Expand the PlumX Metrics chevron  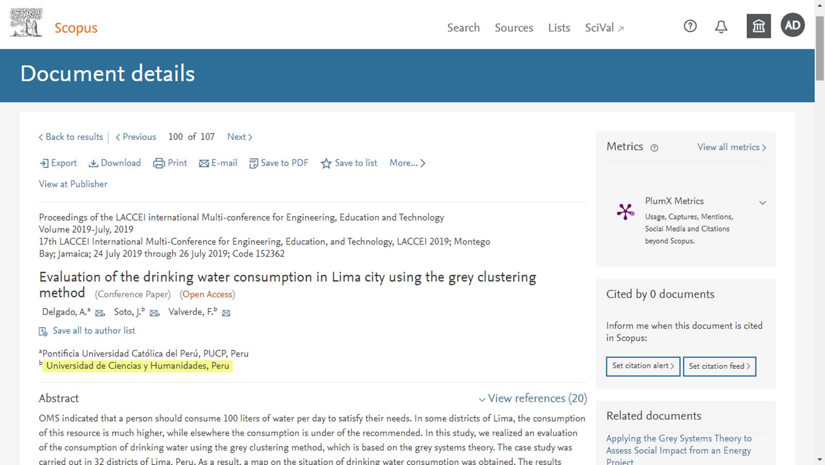pyautogui.click(x=763, y=202)
